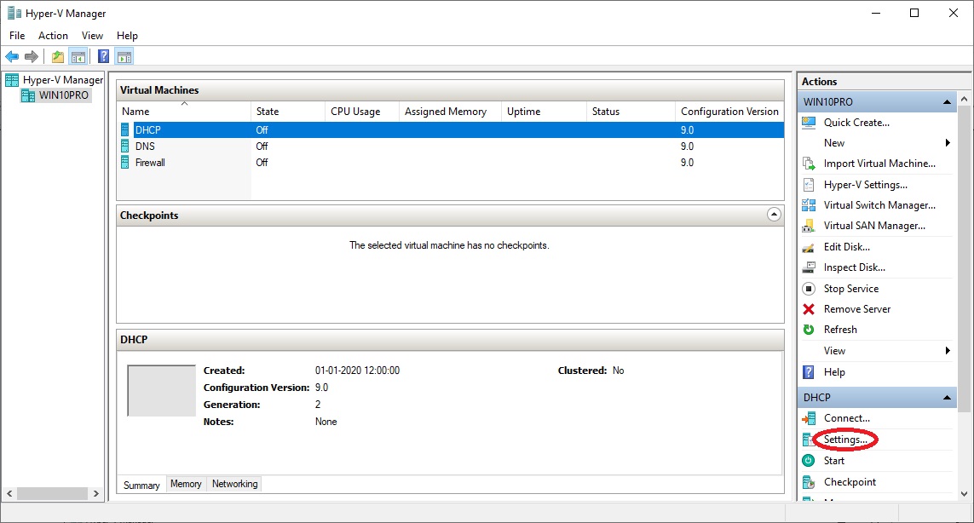Click the Up one level folder icon
The width and height of the screenshot is (974, 523).
pyautogui.click(x=58, y=57)
